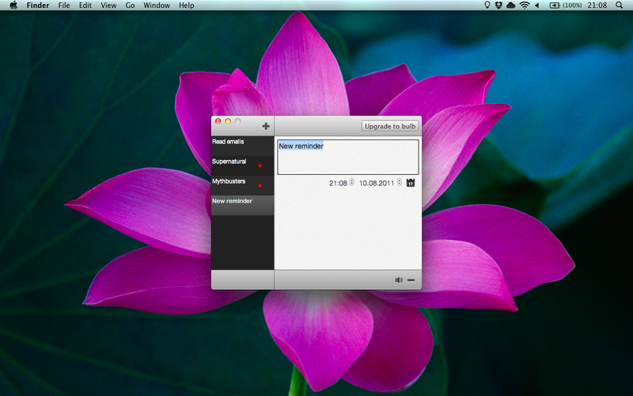Viewport: 633px width, 396px height.
Task: Open the calendar date picker icon
Action: [411, 183]
